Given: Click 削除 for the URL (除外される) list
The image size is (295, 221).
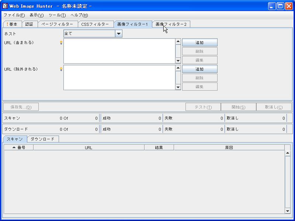Looking at the screenshot, I should tap(200, 78).
